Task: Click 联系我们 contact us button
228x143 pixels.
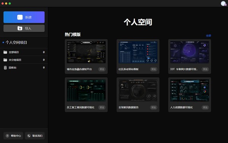Action: (x=35, y=136)
